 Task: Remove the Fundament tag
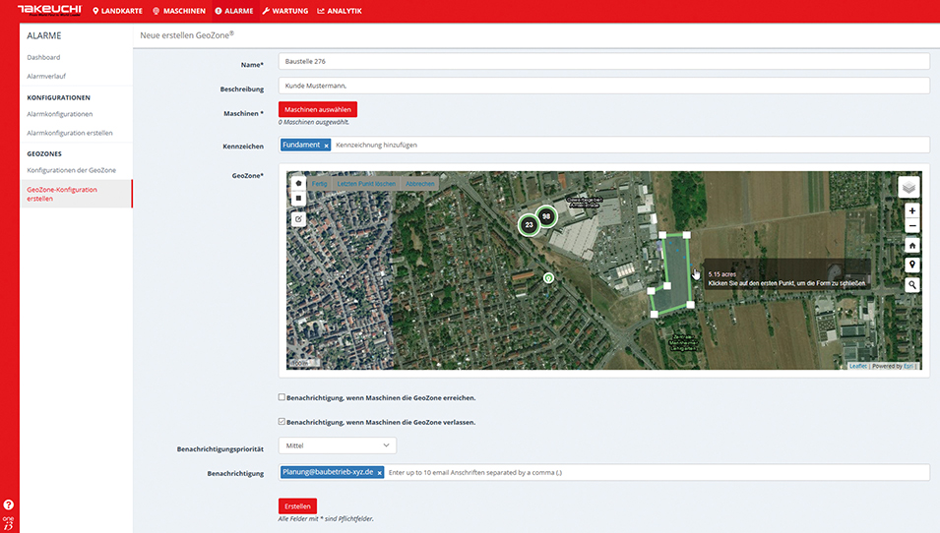pos(326,146)
